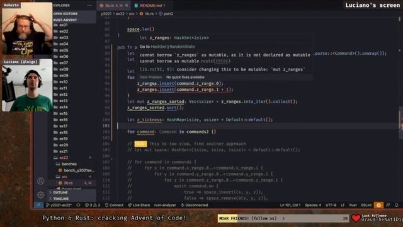Go to HashSet definition link in tooltip
Viewport: 403px width, 227px height.
click(x=159, y=47)
